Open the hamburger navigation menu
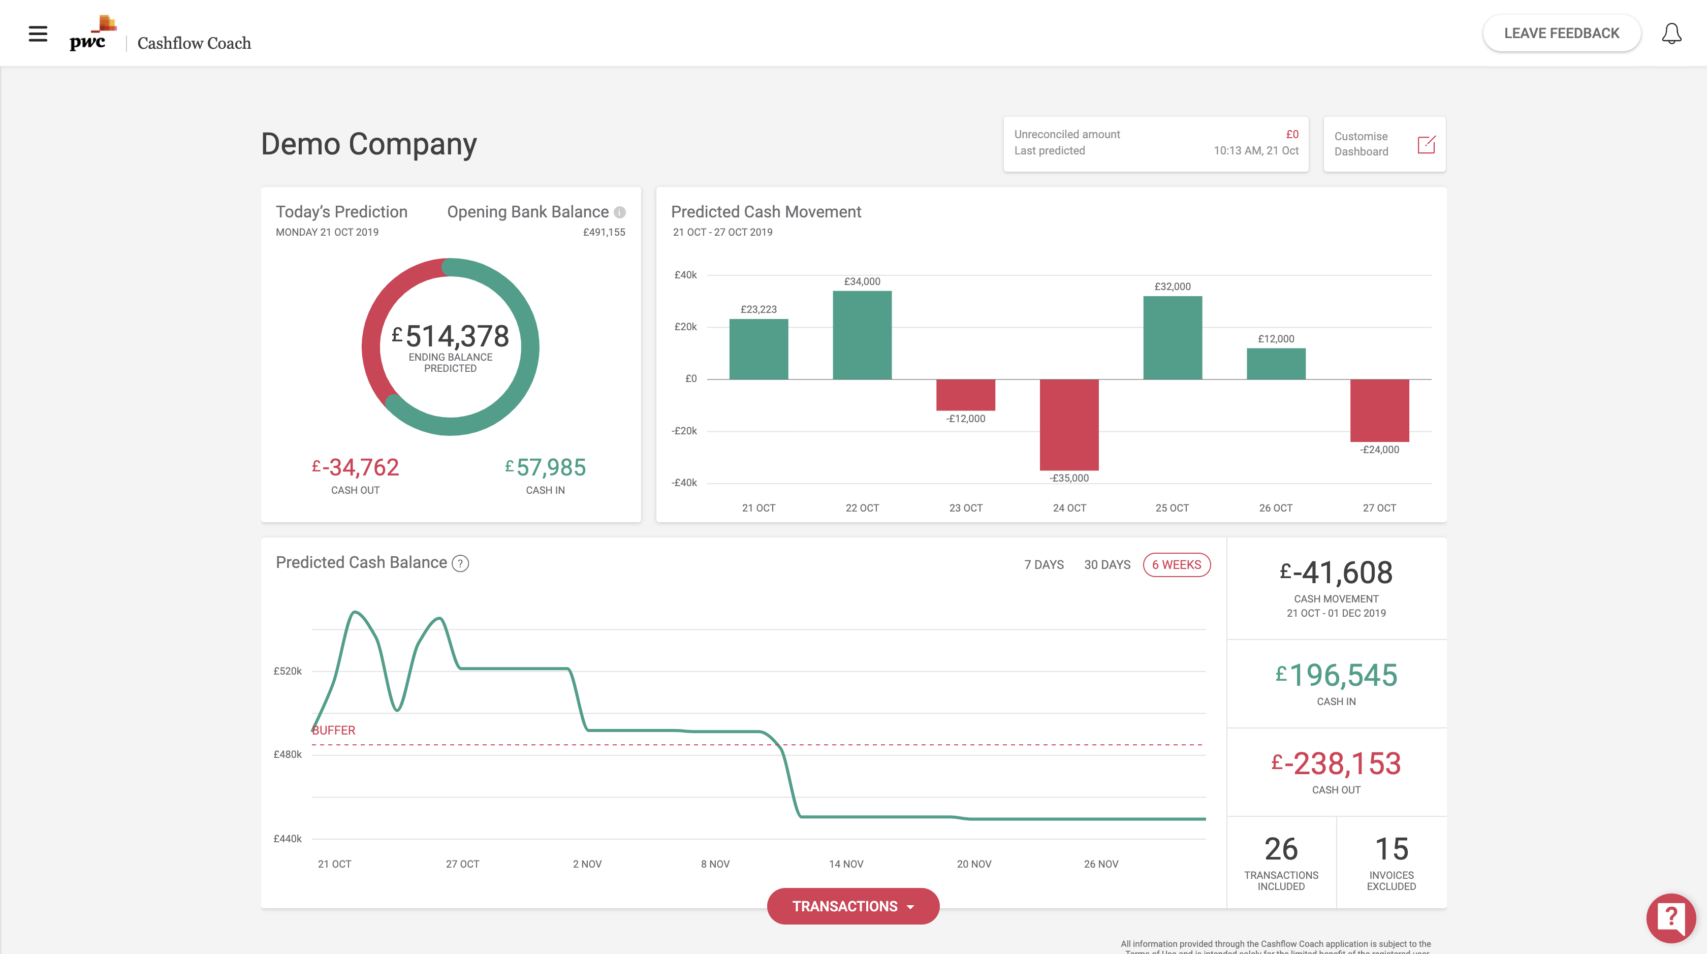1707x954 pixels. 38,33
